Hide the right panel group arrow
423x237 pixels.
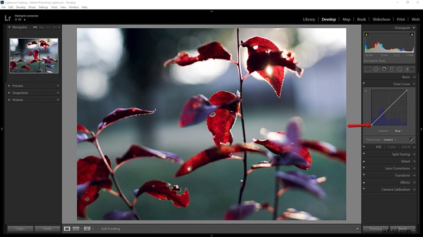[421, 129]
